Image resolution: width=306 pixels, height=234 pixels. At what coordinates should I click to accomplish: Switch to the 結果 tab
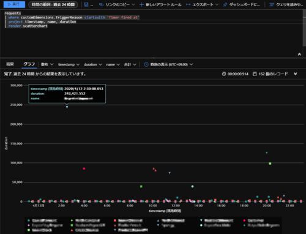pos(10,64)
